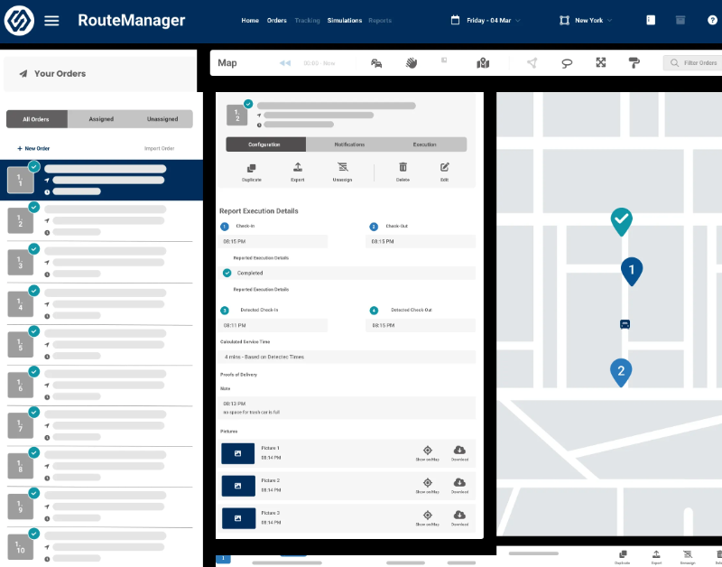Select the lasso selection tool in map toolbar
This screenshot has height=567, width=722.
click(x=567, y=63)
